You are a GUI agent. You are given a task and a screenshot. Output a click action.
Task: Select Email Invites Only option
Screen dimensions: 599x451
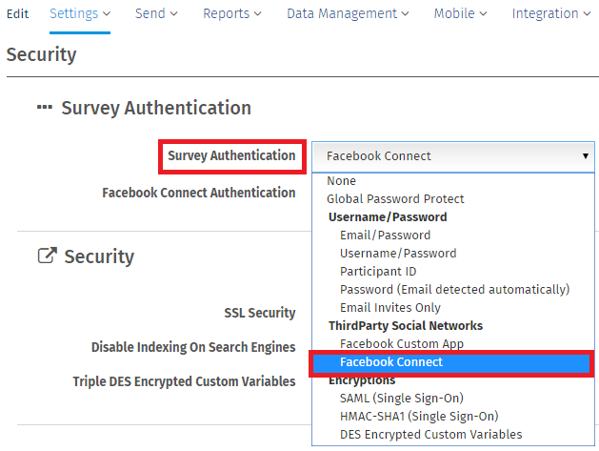point(390,307)
